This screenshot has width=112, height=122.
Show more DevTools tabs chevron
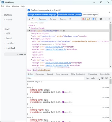coord(70,19)
